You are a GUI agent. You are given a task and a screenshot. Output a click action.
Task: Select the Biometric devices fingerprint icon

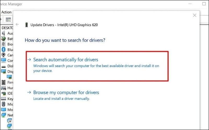click(x=3, y=44)
